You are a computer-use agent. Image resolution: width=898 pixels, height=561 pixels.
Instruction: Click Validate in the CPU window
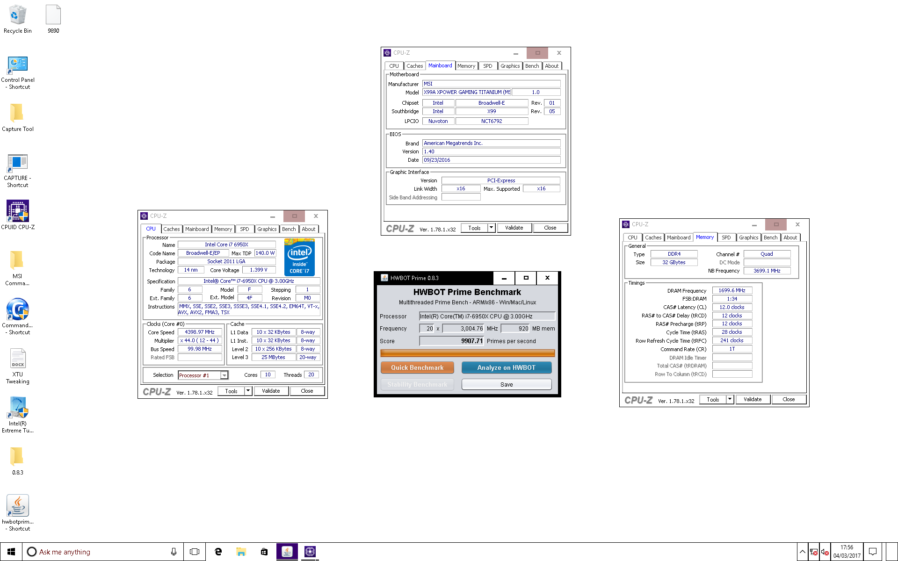[271, 391]
